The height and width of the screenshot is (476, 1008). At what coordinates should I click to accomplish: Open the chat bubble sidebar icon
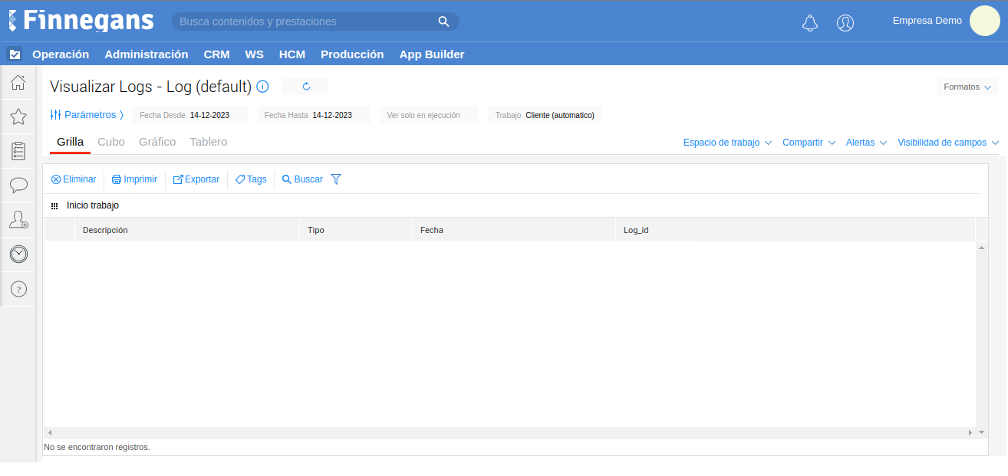pos(18,185)
